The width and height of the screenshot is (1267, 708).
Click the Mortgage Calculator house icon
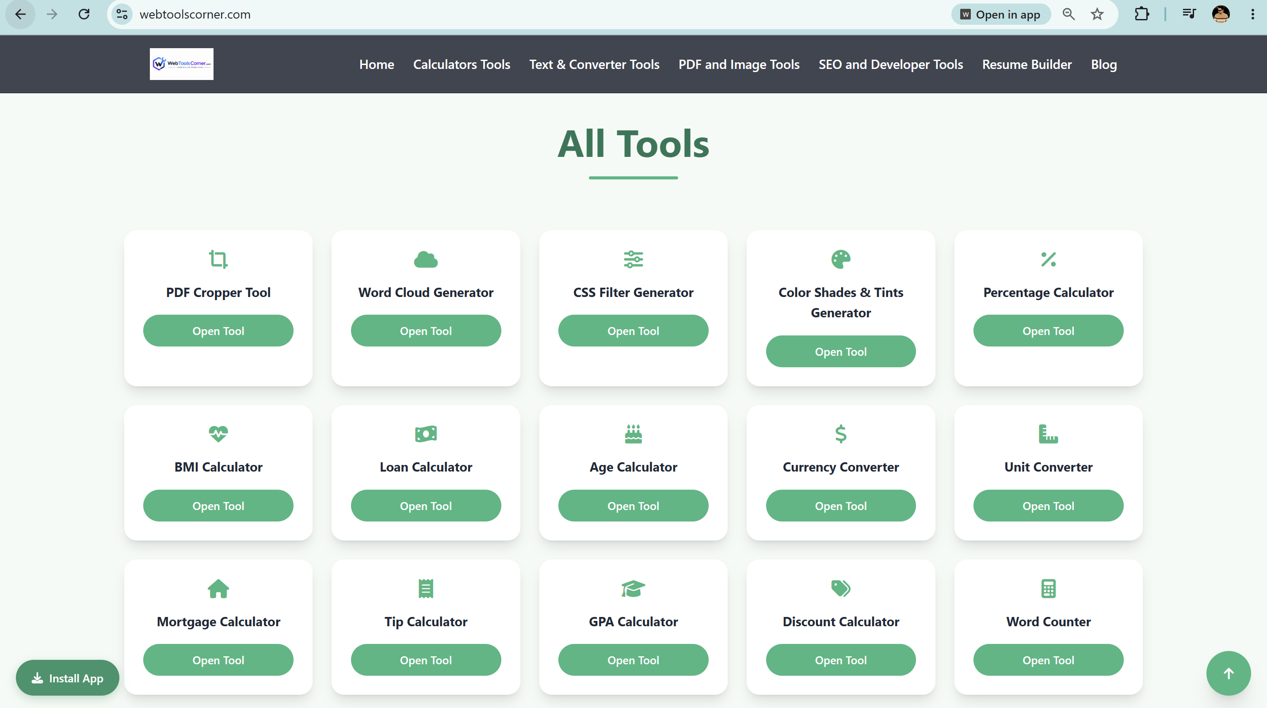coord(218,589)
